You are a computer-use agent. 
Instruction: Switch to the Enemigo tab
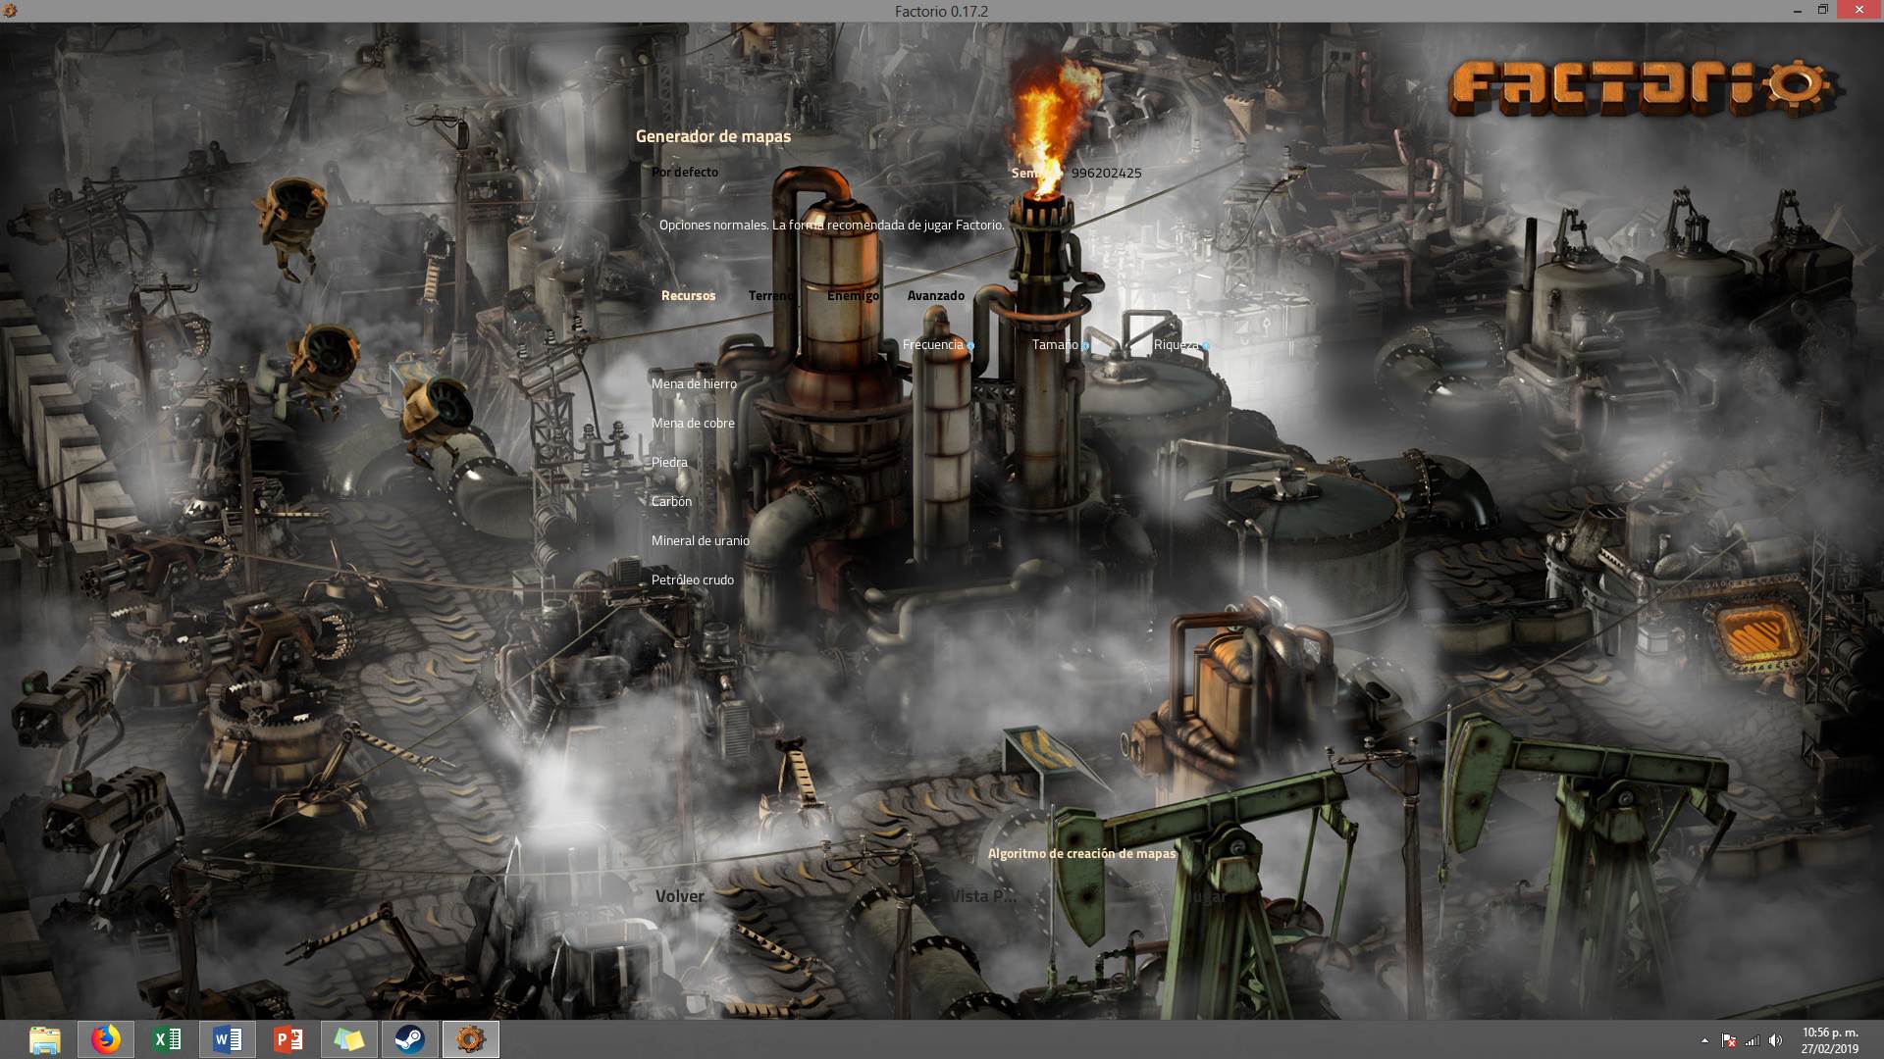853,295
